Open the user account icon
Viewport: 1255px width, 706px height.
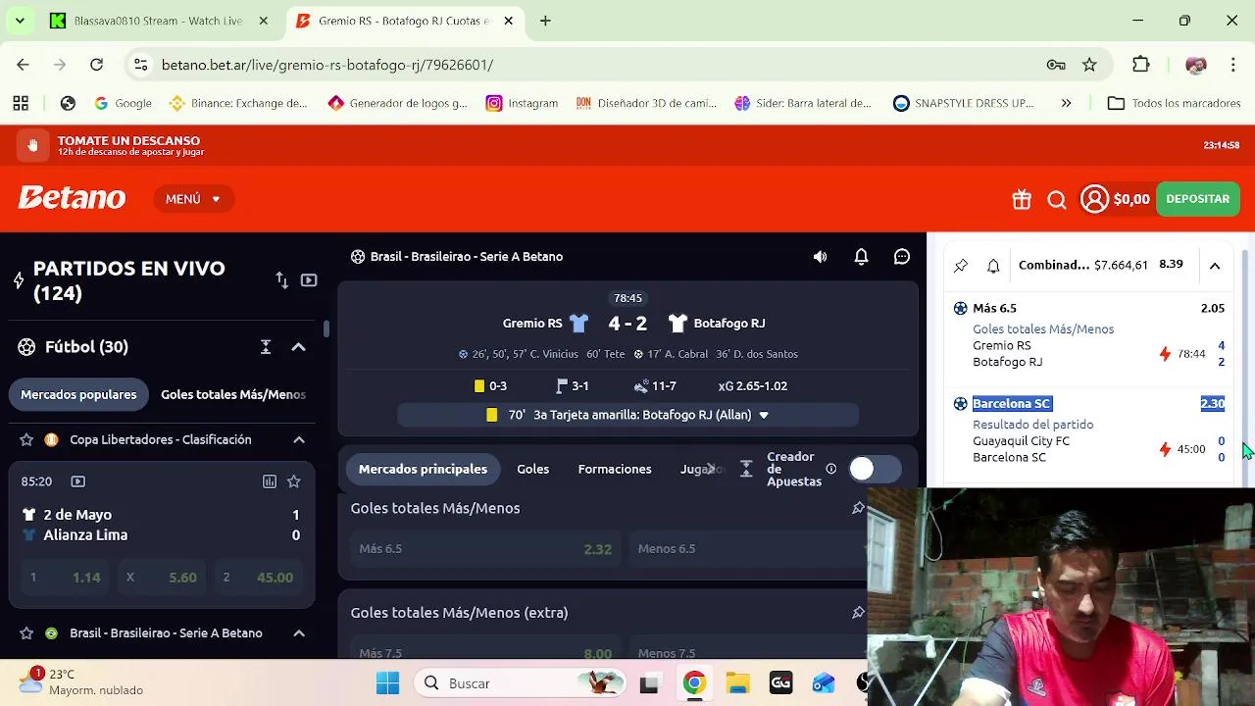click(x=1094, y=199)
